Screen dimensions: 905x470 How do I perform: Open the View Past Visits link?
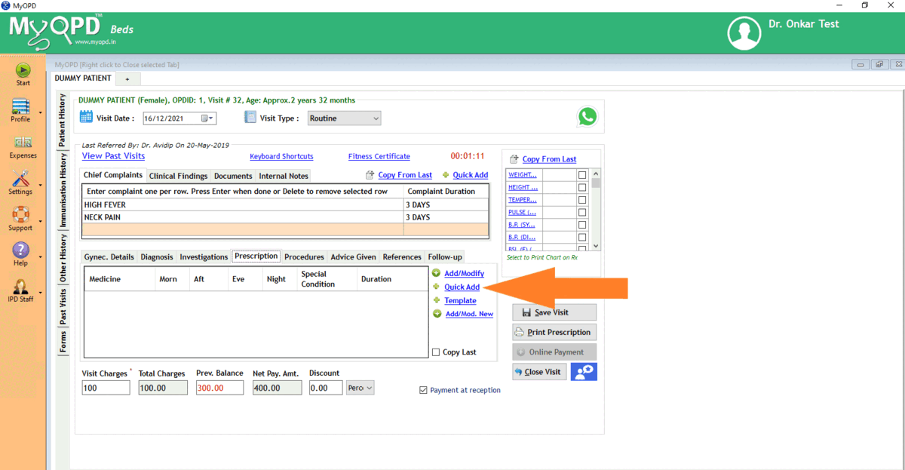pos(113,156)
